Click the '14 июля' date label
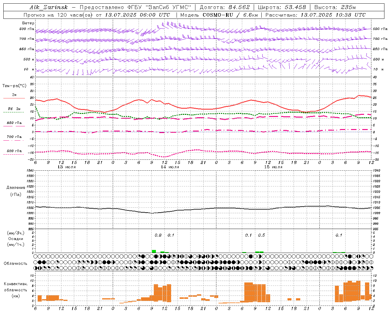 [170, 167]
